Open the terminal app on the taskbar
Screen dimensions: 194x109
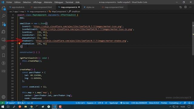click(37, 107)
